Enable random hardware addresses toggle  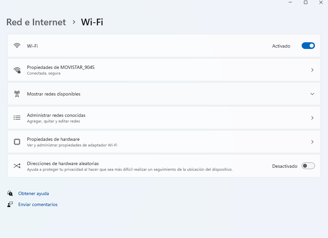[x=308, y=166]
